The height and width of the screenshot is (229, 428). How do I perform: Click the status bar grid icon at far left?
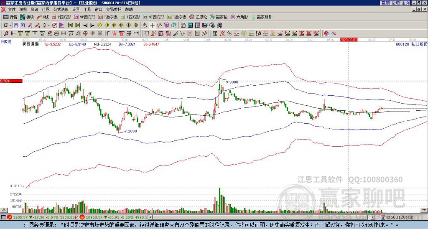[3, 217]
